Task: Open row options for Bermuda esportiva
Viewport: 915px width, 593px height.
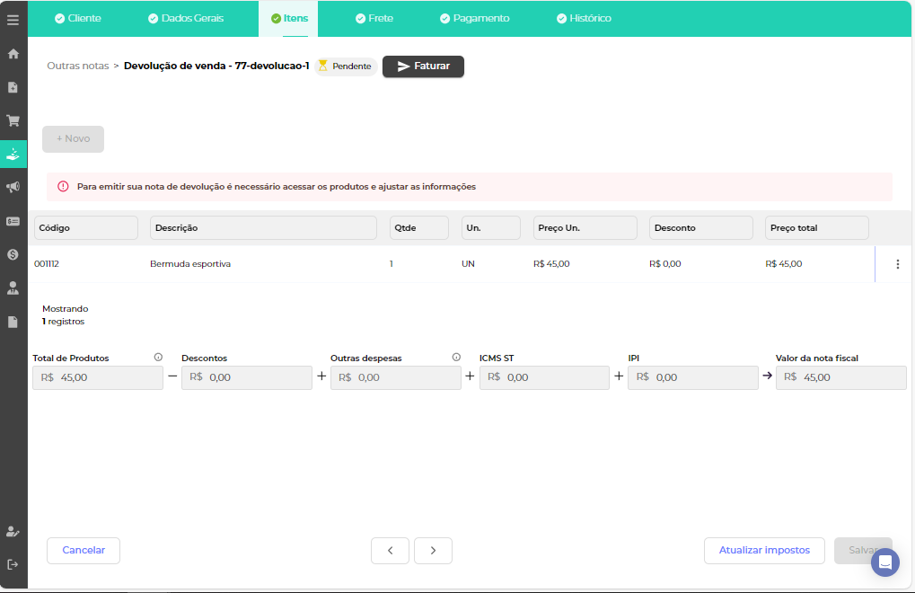Action: [x=897, y=264]
